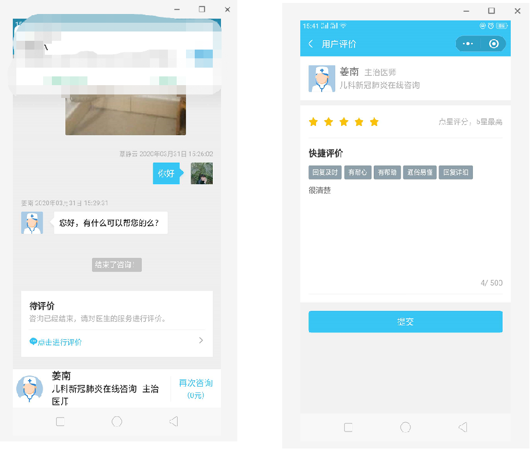Expand the 待评价 card chevron arrow
The height and width of the screenshot is (449, 530).
tap(201, 341)
